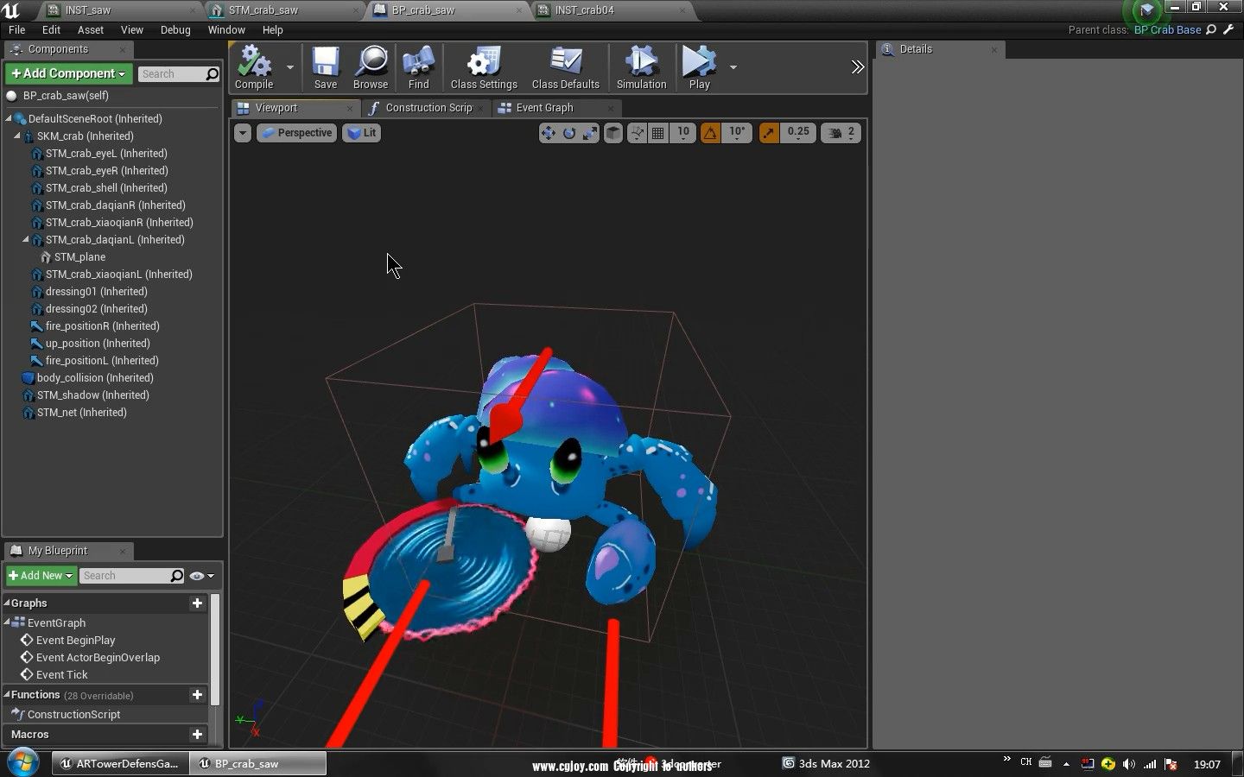Open the File menu
The width and height of the screenshot is (1244, 777).
tap(16, 29)
